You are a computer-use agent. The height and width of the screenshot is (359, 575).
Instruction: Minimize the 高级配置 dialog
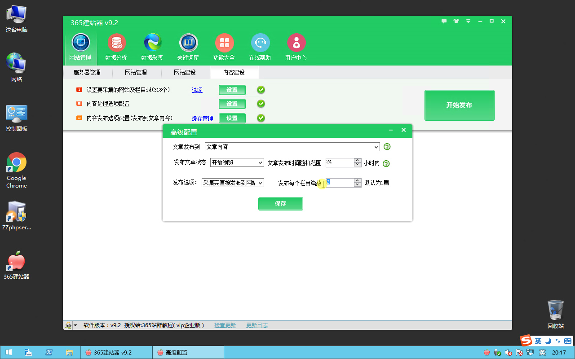391,130
